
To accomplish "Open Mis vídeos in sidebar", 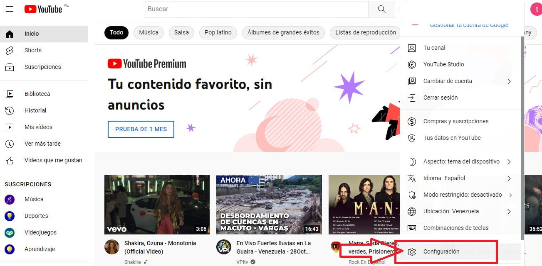I will point(44,127).
